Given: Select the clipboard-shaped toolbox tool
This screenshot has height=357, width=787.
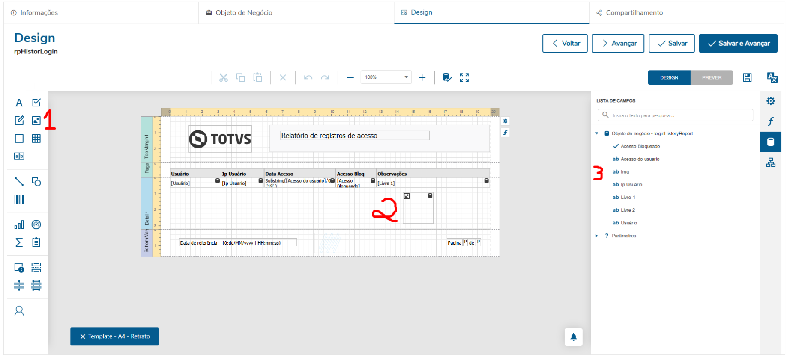Looking at the screenshot, I should 36,242.
